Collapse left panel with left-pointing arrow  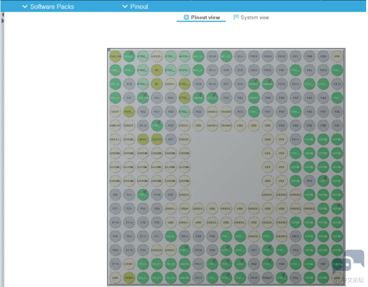3,15
